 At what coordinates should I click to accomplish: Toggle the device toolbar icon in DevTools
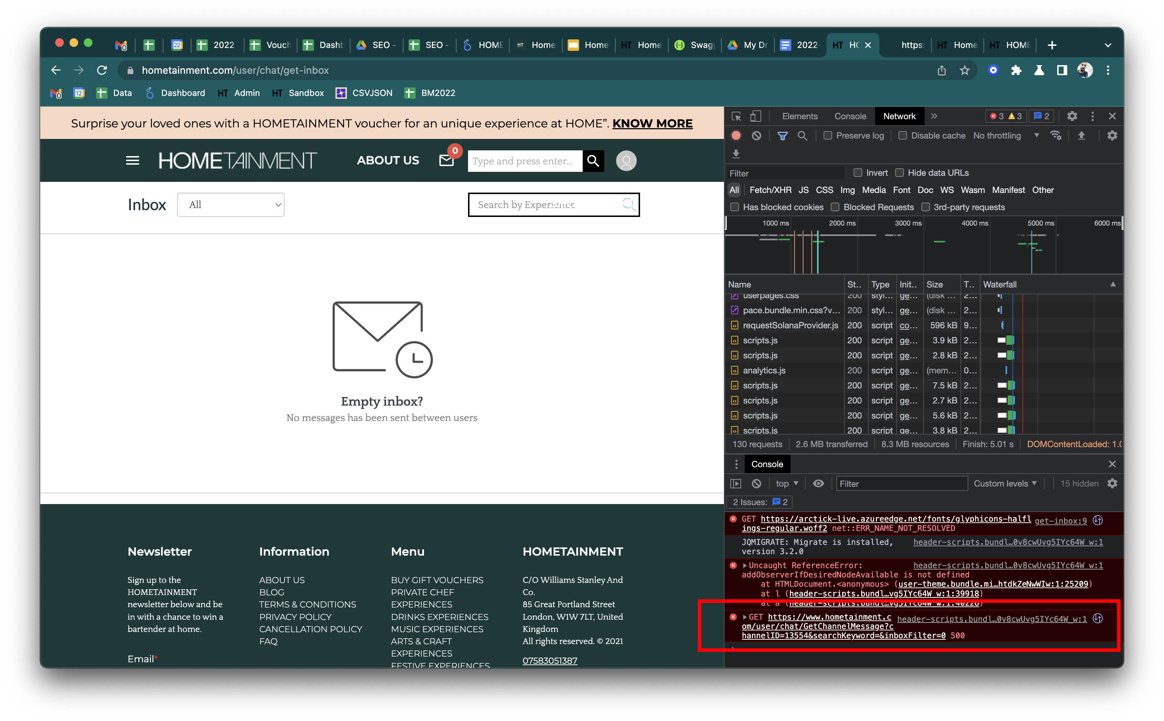pos(755,116)
